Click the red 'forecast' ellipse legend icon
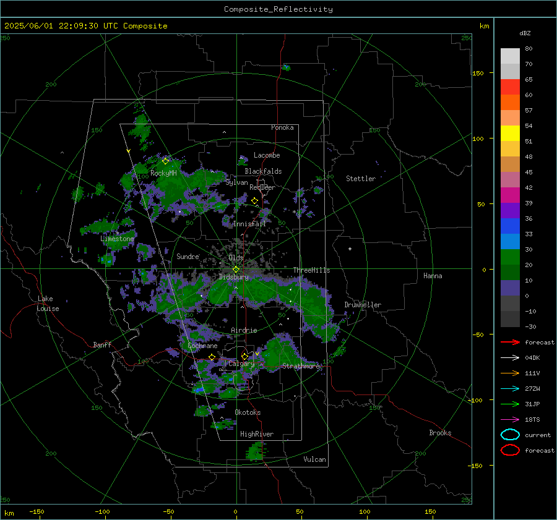The image size is (557, 520). tap(510, 450)
